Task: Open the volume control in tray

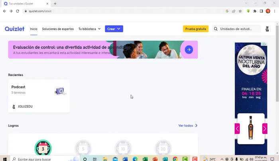Action: coord(251,159)
